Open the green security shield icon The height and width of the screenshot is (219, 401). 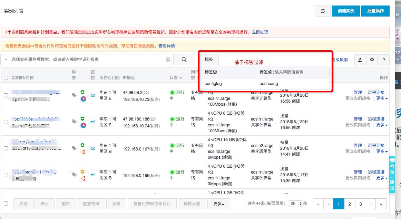tap(82, 92)
